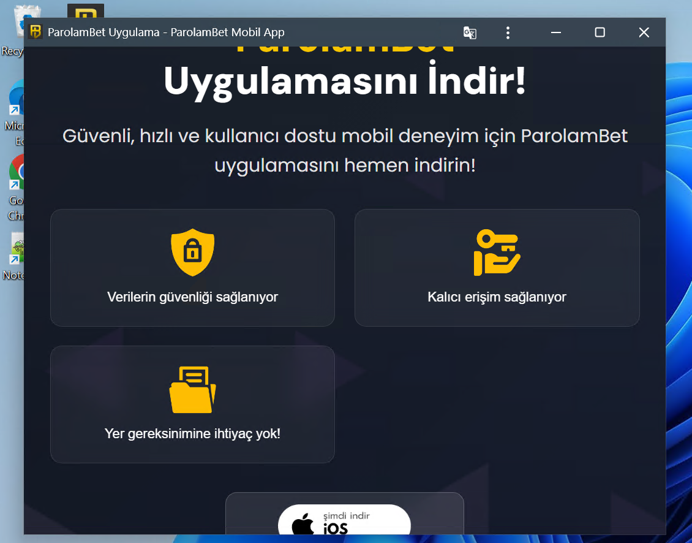Minimize the ParolamBet window
The width and height of the screenshot is (692, 543).
(556, 32)
